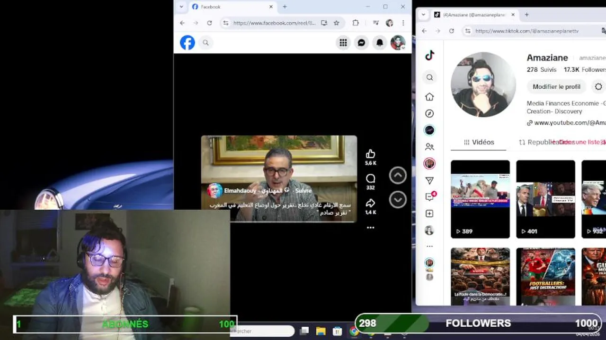Open Facebook search magnifier
606x340 pixels.
point(205,42)
